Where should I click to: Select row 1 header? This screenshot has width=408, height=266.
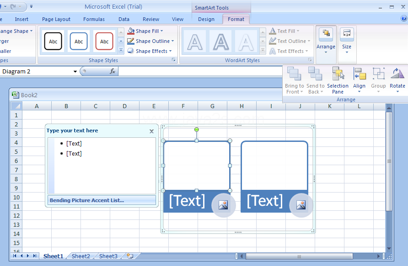pos(16,115)
